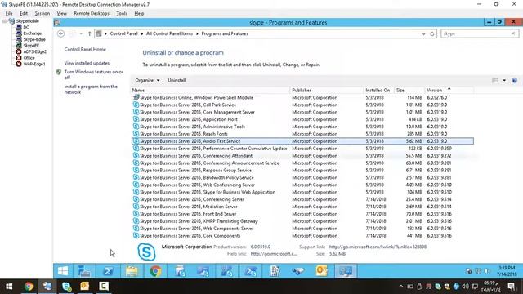523x294 pixels.
Task: Open PowerShell from the remote taskbar
Action: [108, 271]
